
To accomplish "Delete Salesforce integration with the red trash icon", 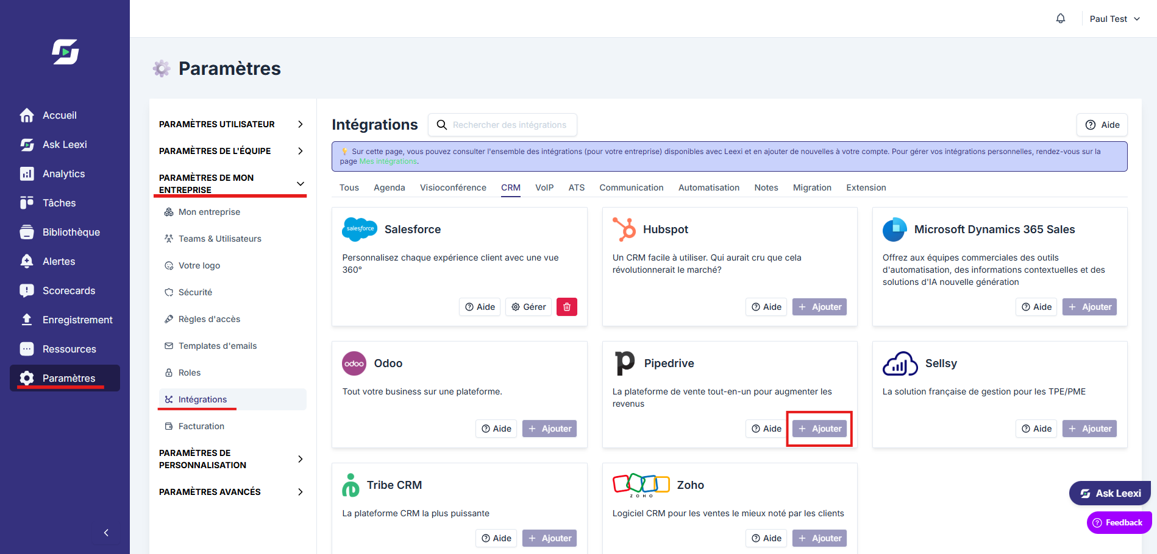I will pyautogui.click(x=567, y=307).
